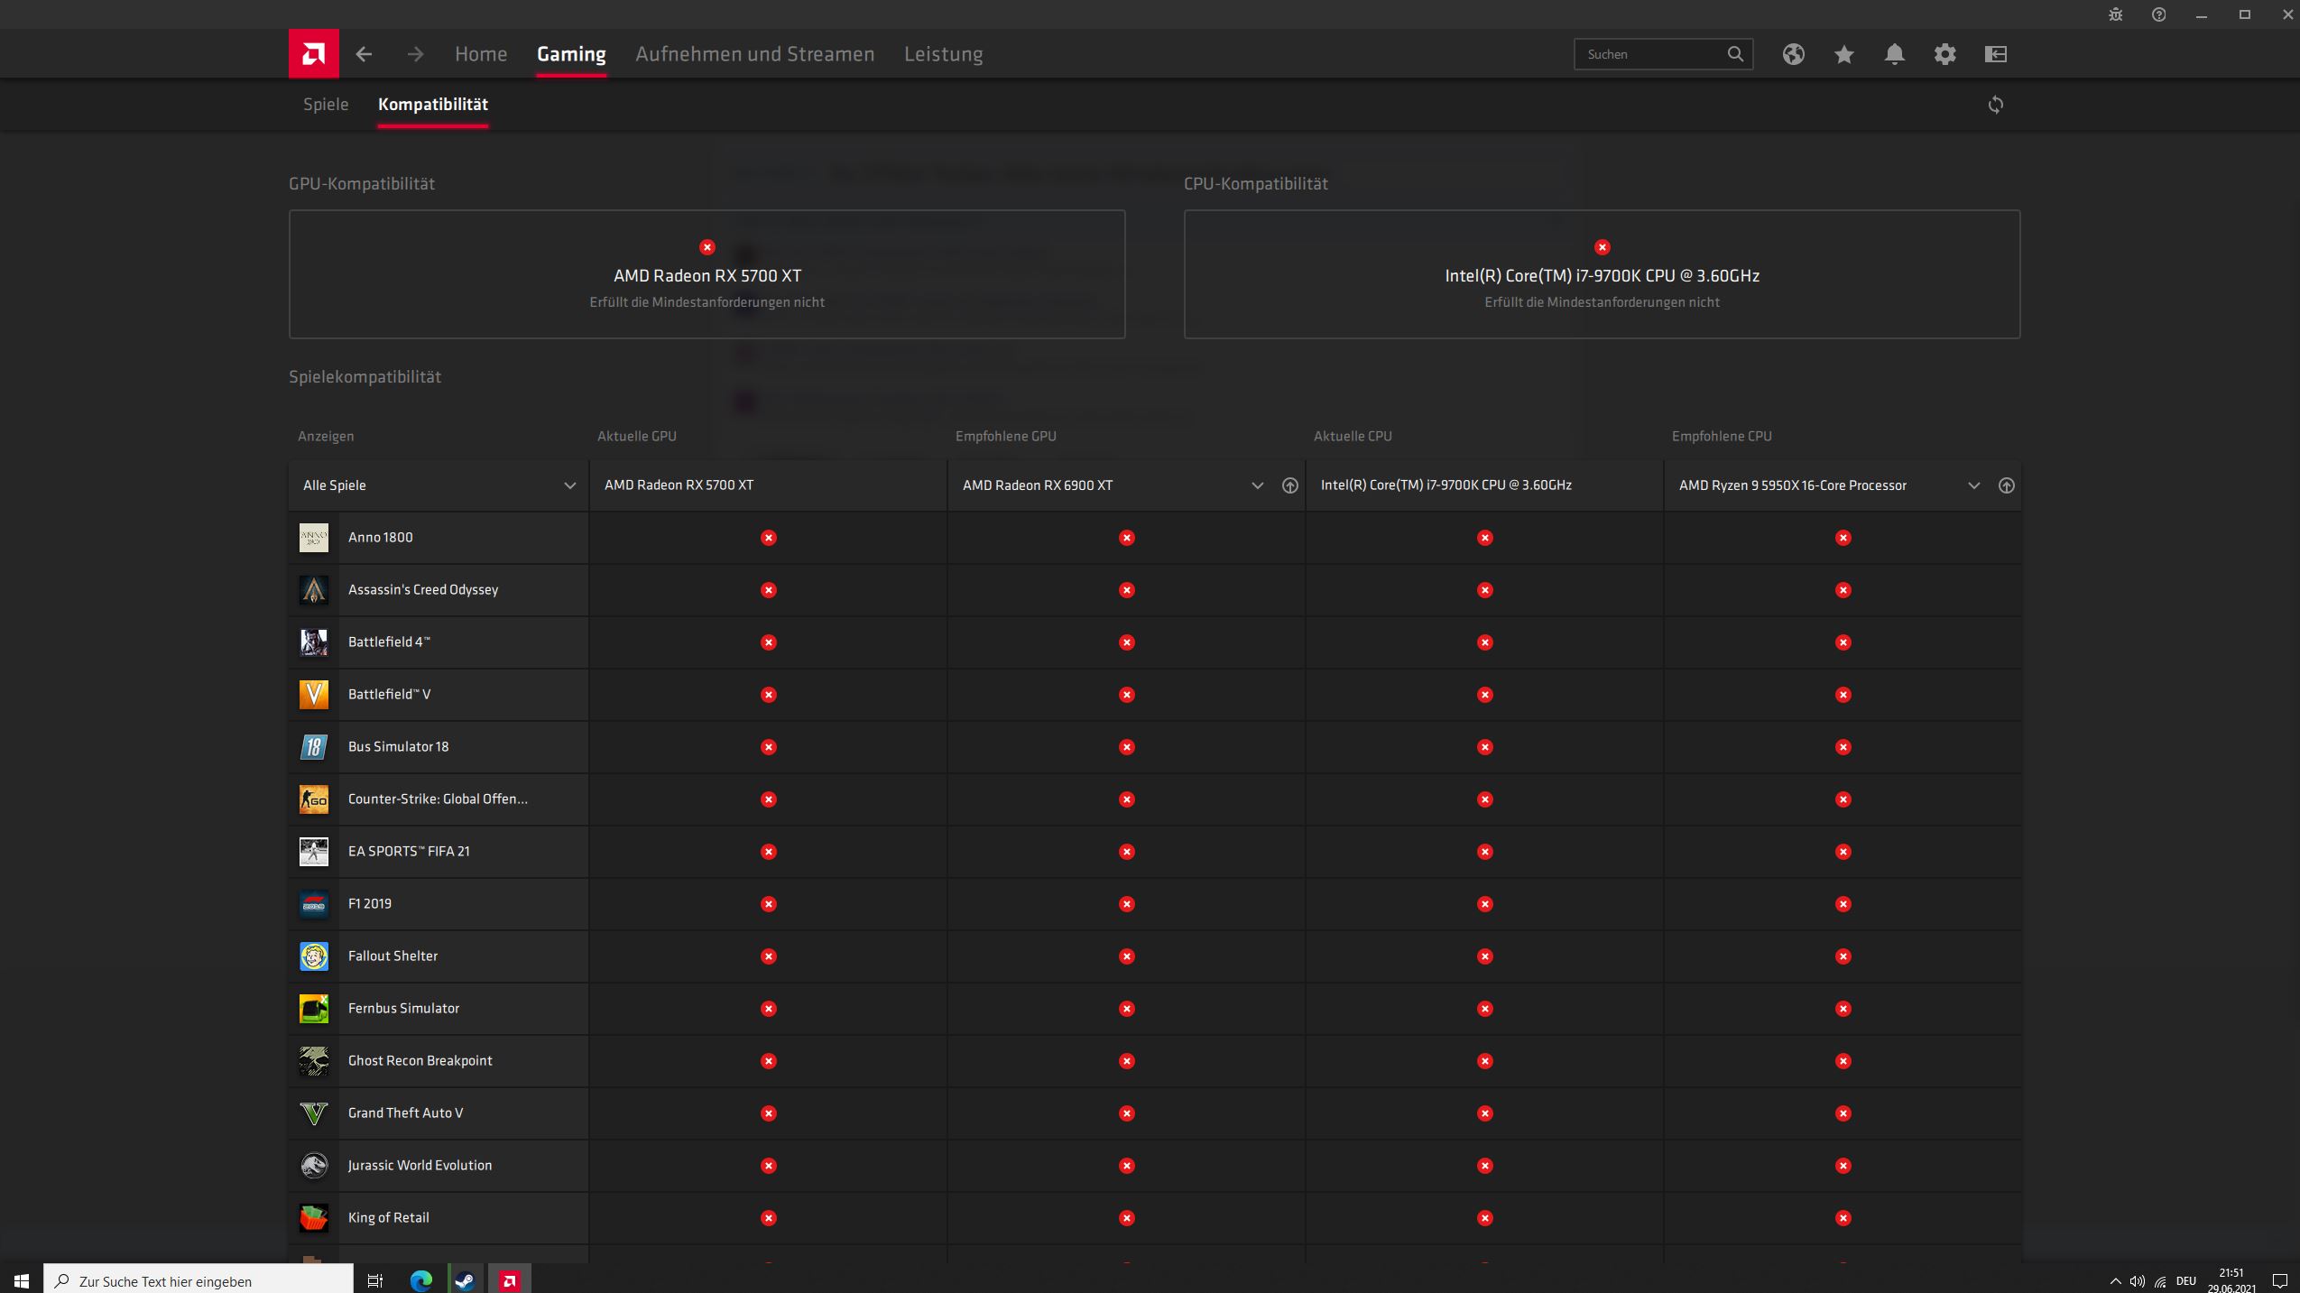
Task: Open Steam from the Windows taskbar
Action: [x=465, y=1280]
